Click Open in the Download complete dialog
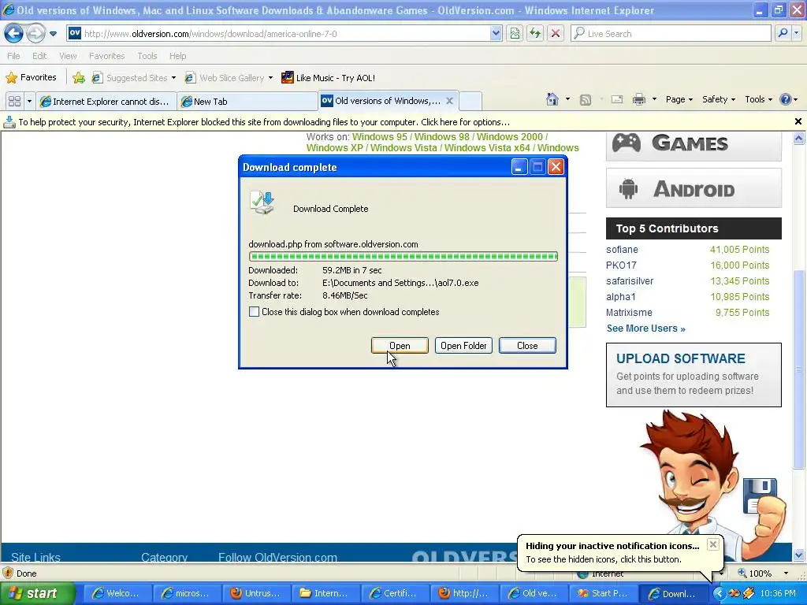 pyautogui.click(x=400, y=346)
